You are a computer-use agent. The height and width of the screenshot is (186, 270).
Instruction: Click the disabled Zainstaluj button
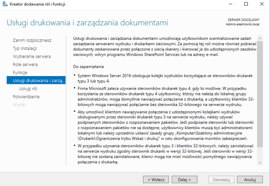(x=221, y=180)
